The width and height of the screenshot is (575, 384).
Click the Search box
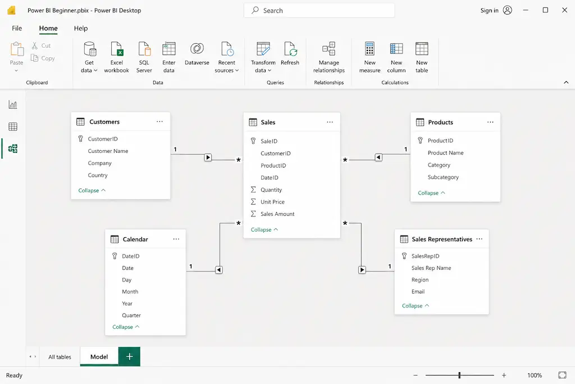(x=319, y=11)
